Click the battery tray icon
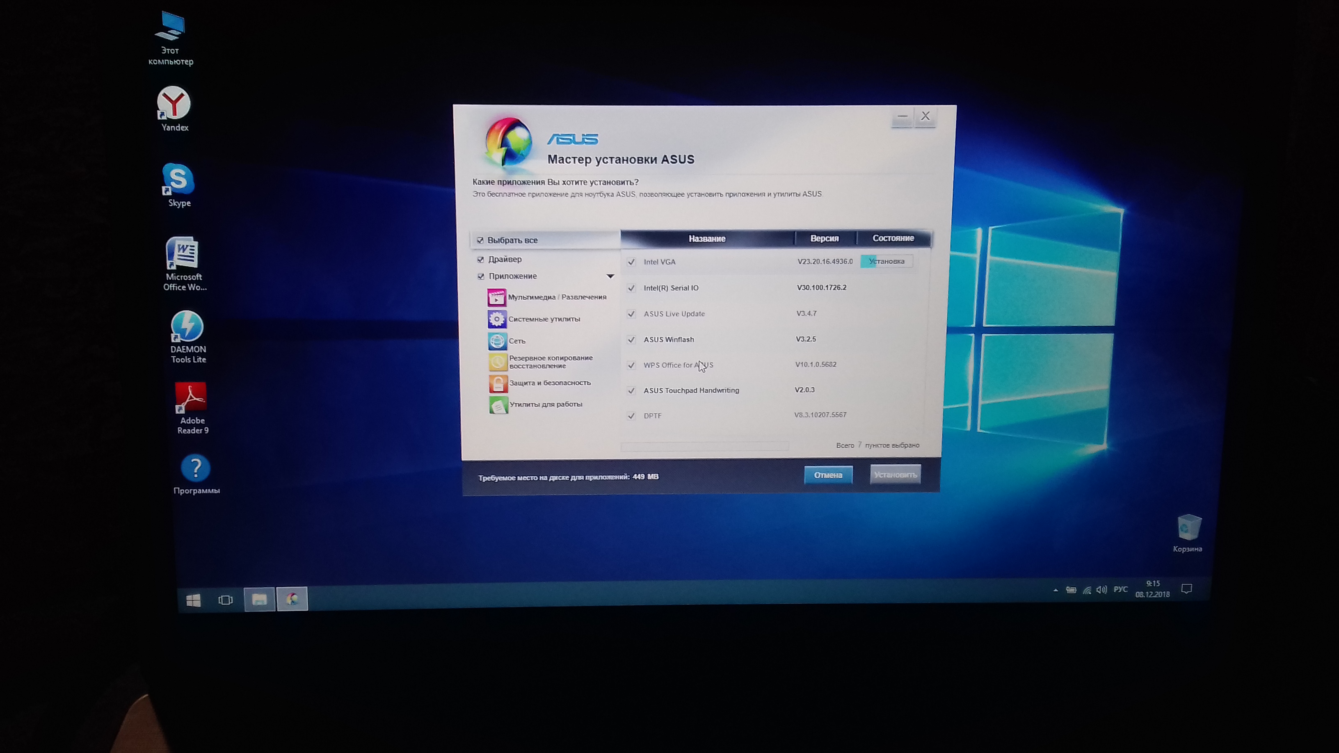 coord(1071,590)
